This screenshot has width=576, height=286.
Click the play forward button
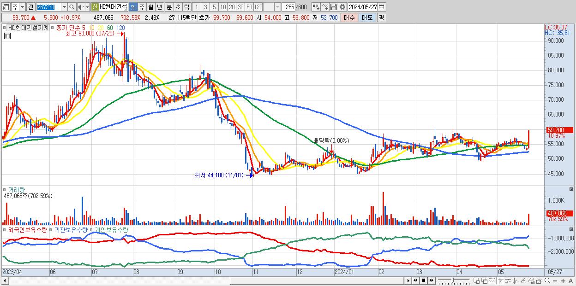point(408,281)
